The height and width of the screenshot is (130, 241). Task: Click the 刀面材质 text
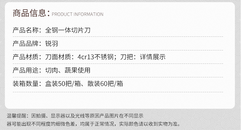coord(58,57)
